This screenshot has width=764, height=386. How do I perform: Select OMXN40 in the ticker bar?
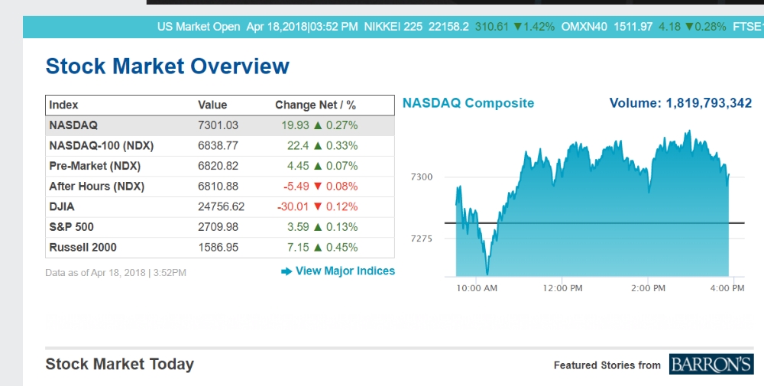(584, 27)
